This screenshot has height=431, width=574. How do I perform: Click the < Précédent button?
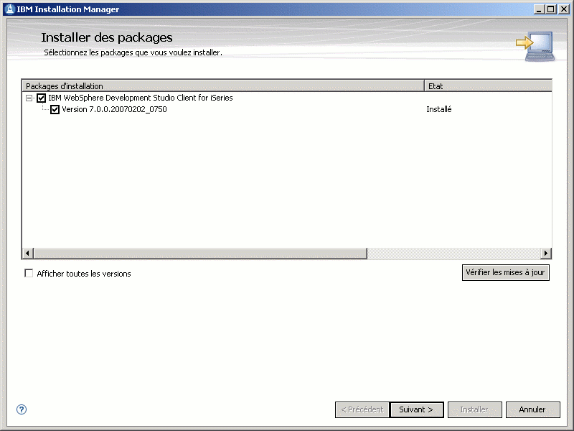click(362, 409)
